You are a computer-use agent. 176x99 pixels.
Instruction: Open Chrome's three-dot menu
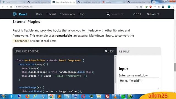[x=173, y=7]
